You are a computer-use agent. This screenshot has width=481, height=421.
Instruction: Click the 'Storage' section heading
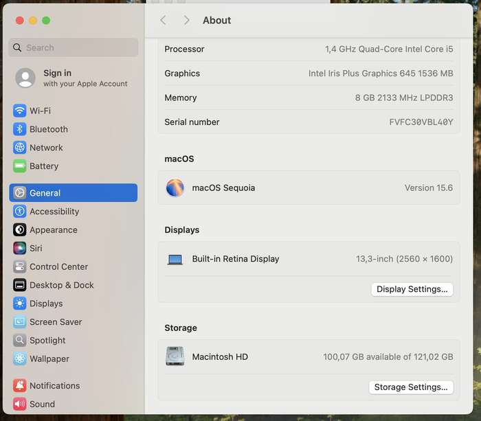click(181, 328)
